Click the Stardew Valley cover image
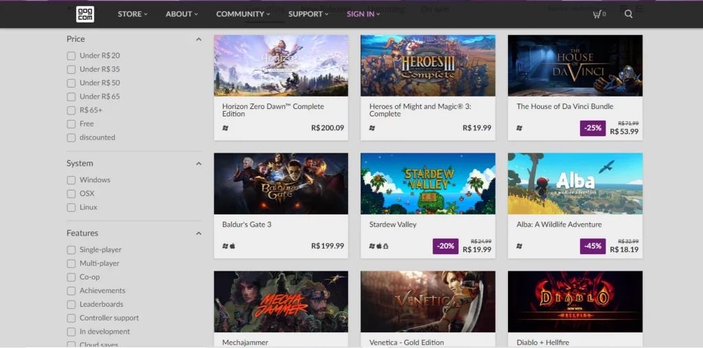 [428, 184]
